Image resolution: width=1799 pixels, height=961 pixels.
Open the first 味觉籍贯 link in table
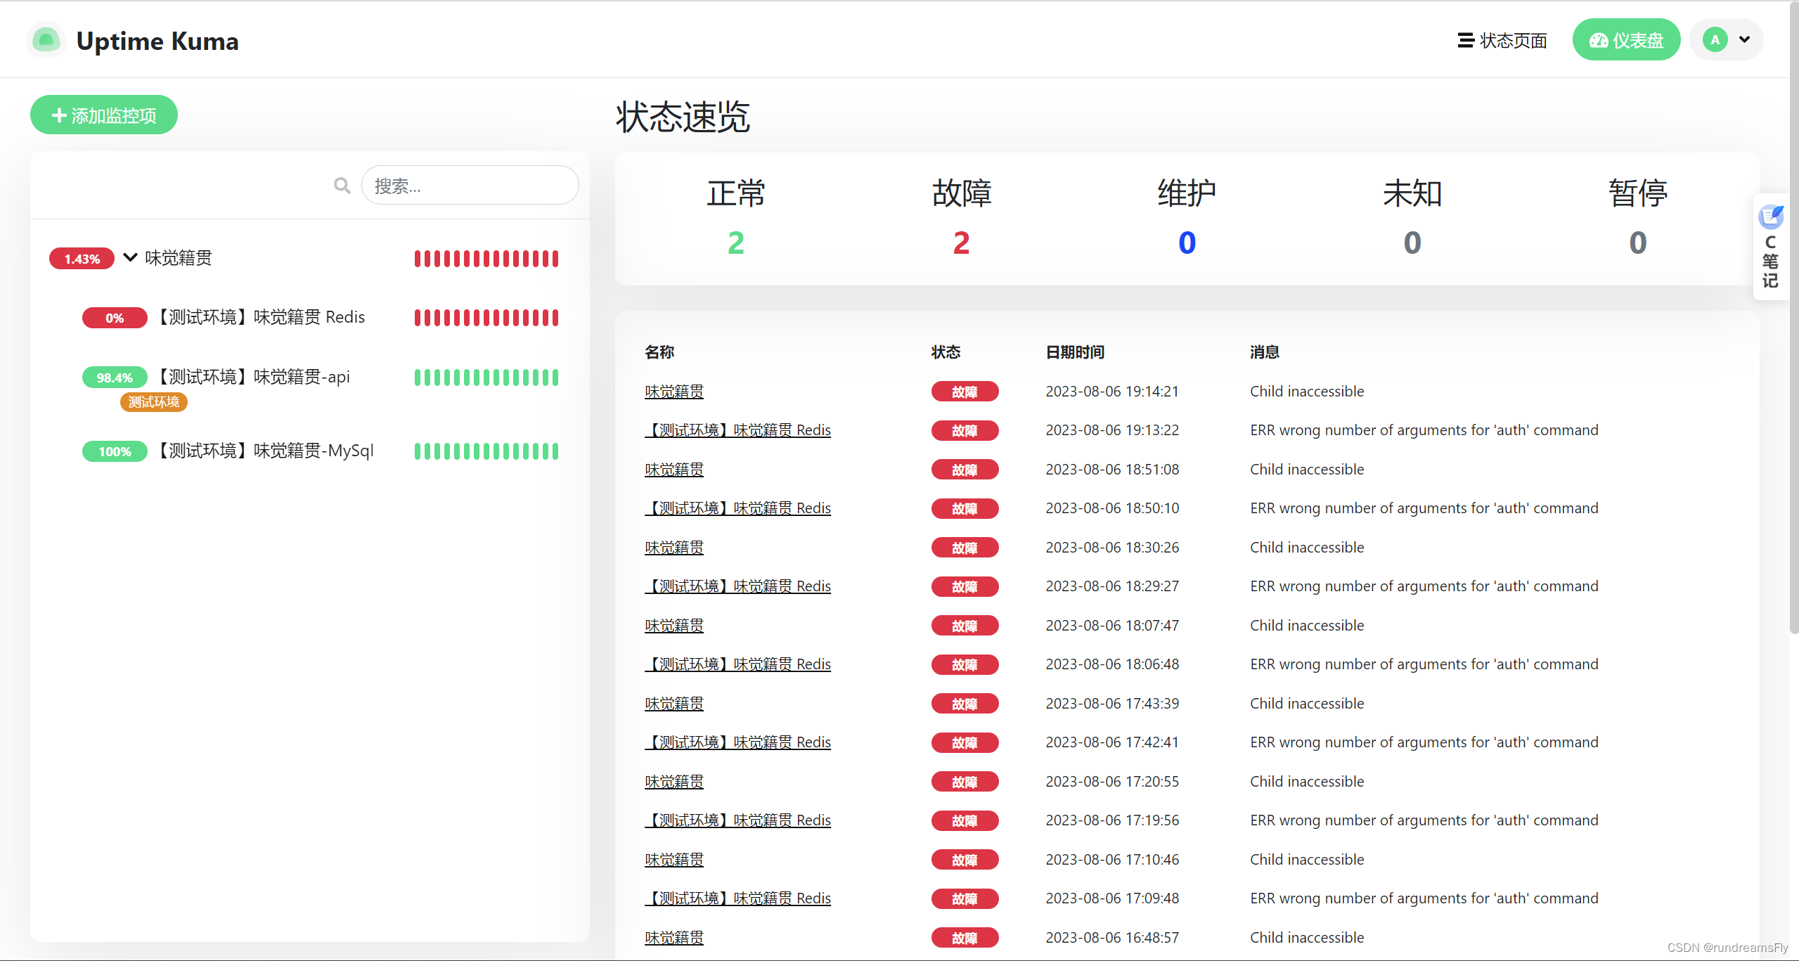coord(673,392)
